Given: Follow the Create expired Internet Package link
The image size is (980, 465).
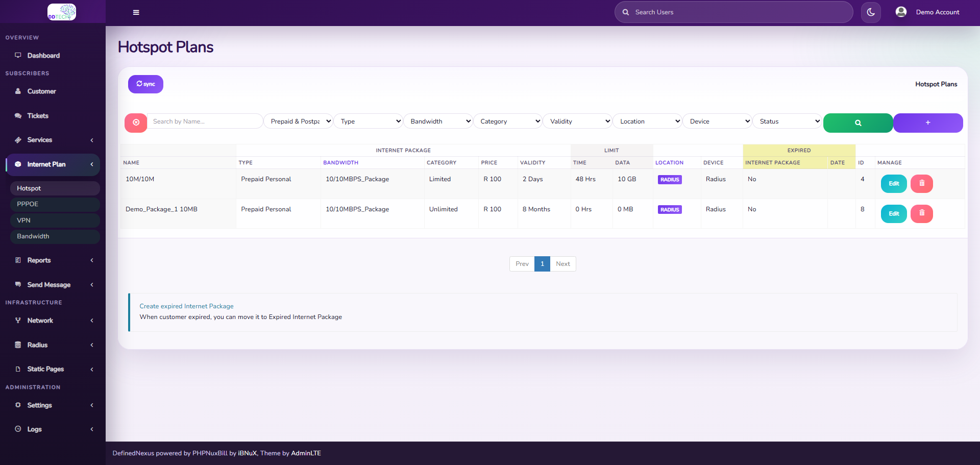Looking at the screenshot, I should pyautogui.click(x=186, y=306).
